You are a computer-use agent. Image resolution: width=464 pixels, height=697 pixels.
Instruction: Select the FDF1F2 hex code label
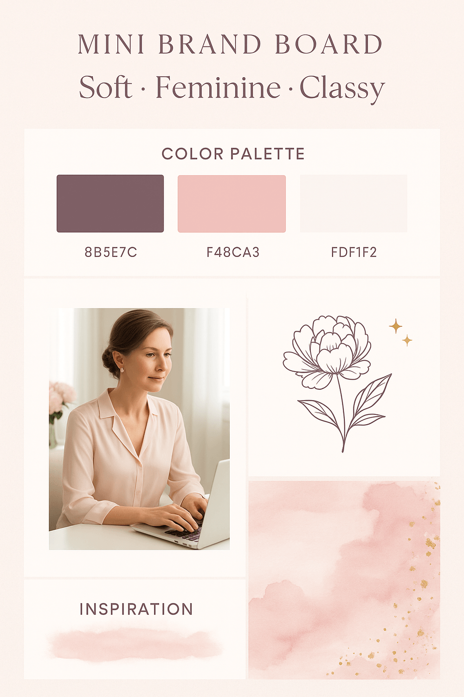(354, 252)
